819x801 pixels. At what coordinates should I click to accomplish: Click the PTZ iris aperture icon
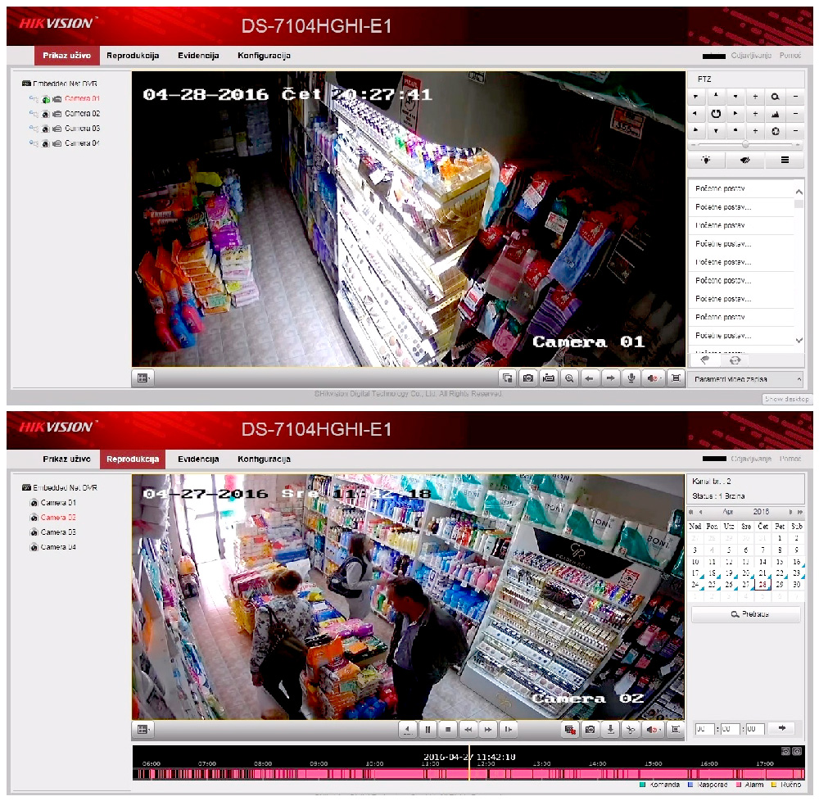[x=775, y=131]
